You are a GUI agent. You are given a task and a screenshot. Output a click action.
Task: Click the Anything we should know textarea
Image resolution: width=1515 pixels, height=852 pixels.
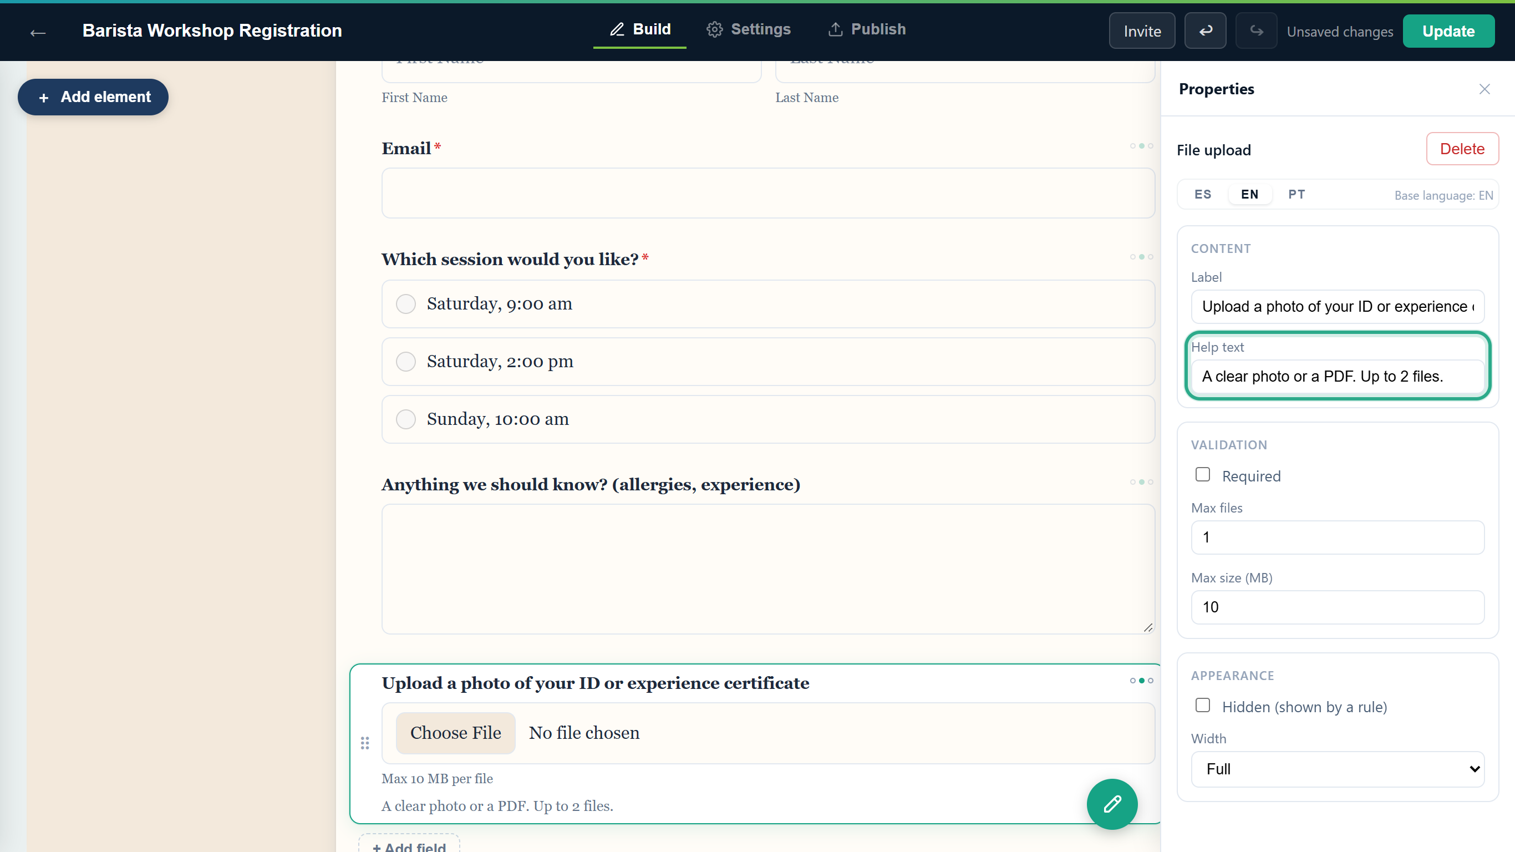click(x=768, y=569)
